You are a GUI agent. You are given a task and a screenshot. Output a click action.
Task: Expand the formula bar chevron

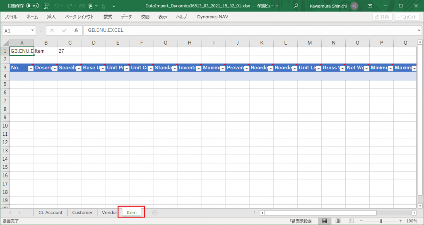(419, 30)
